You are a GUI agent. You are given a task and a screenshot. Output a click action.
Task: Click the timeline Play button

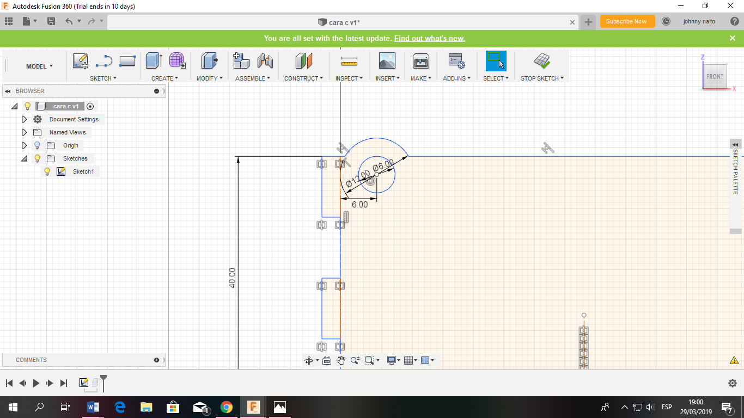point(36,383)
